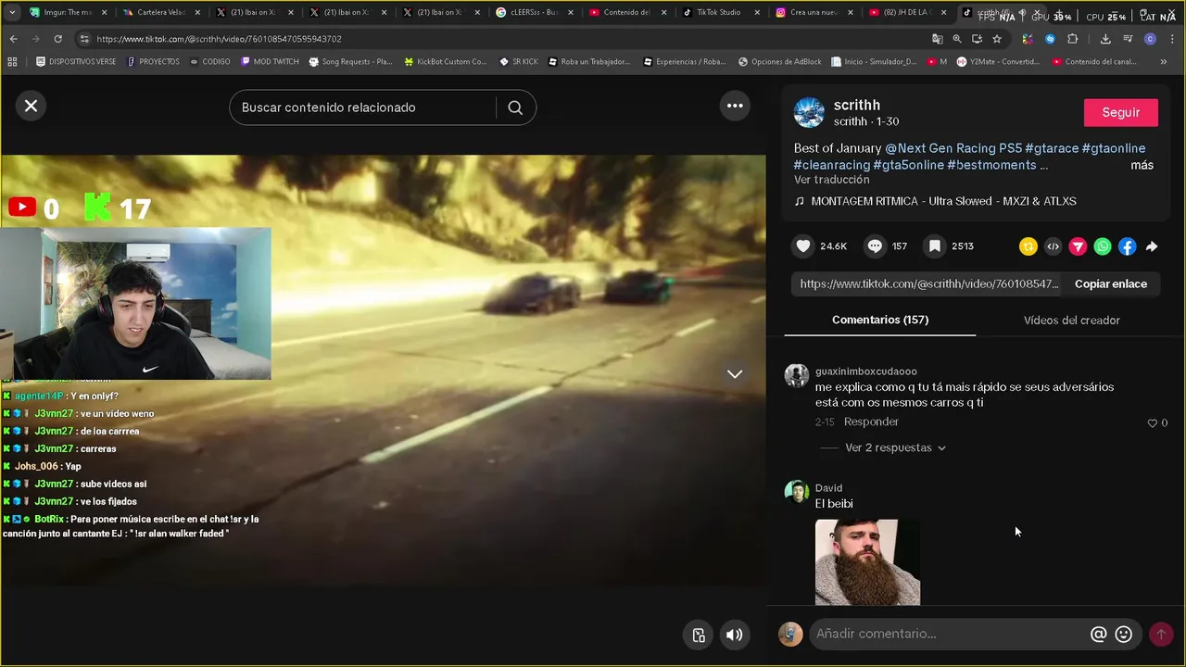Open David commenter name

(x=828, y=488)
